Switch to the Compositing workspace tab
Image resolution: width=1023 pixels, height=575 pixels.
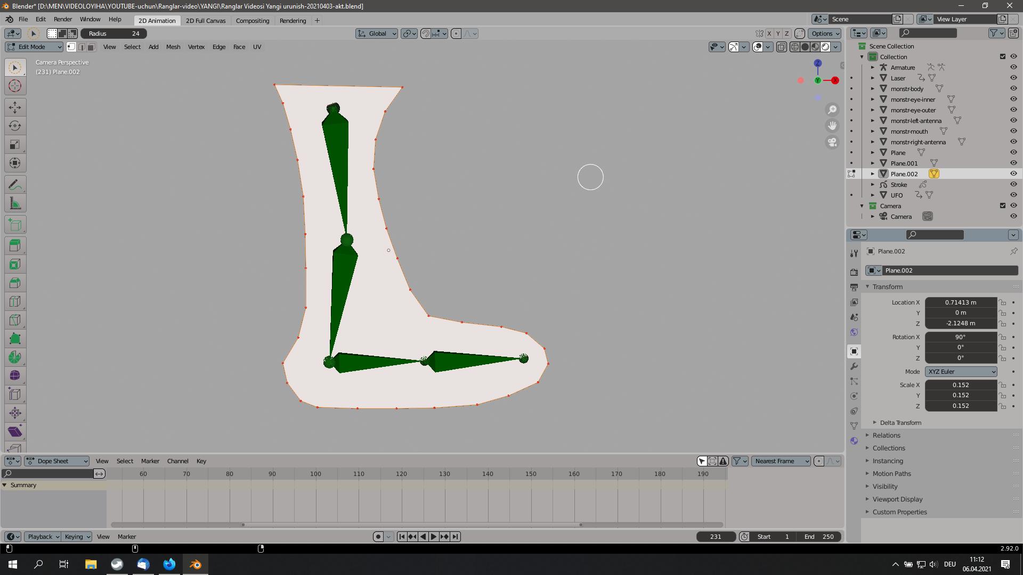[253, 21]
